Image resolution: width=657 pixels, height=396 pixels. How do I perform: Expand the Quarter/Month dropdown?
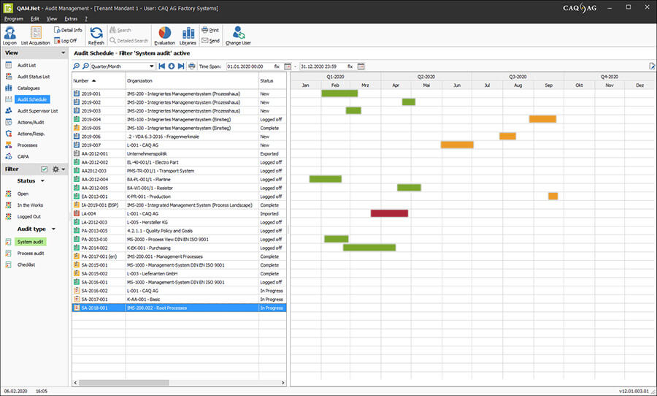tap(152, 66)
